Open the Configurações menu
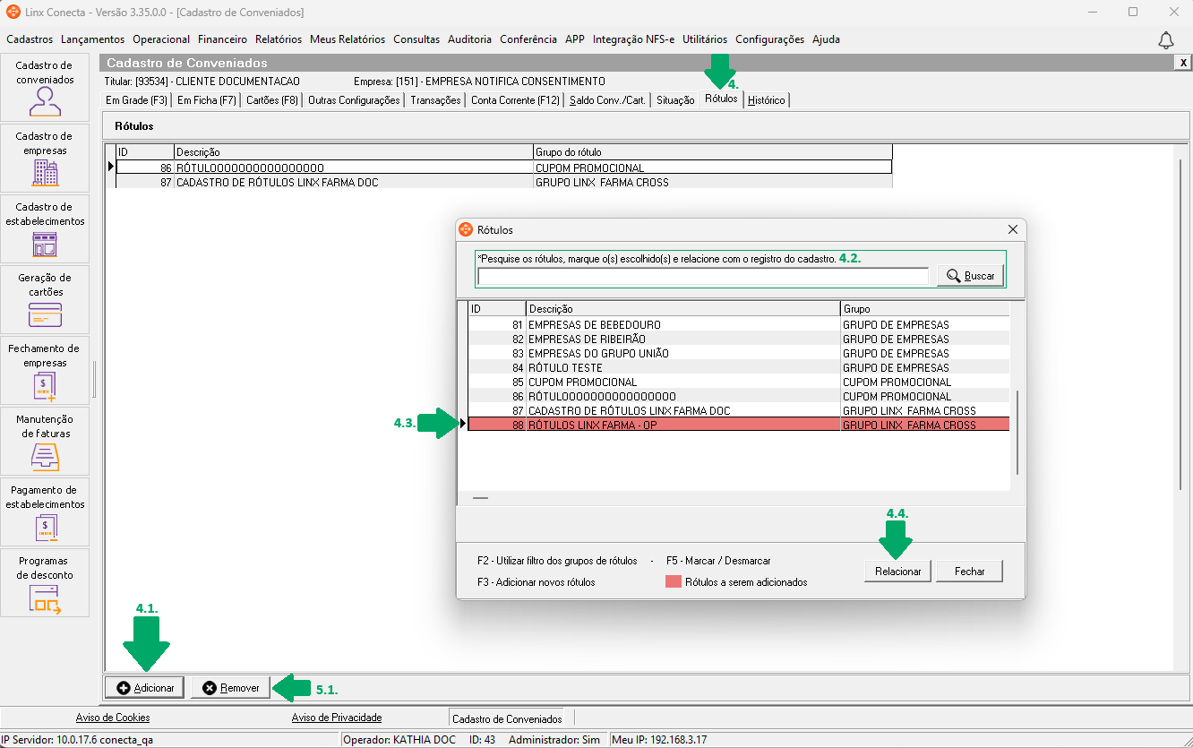 pos(770,39)
